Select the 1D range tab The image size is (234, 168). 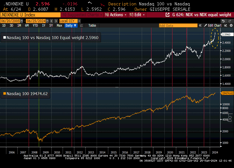tap(4, 25)
